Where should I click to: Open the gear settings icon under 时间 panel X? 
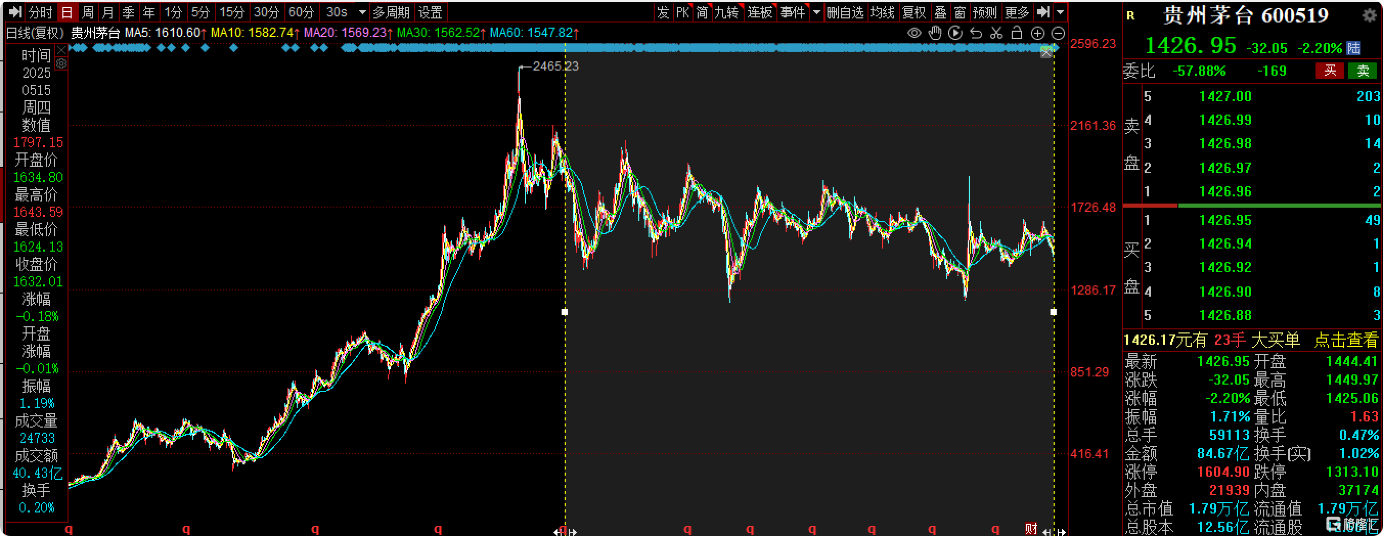coord(62,64)
